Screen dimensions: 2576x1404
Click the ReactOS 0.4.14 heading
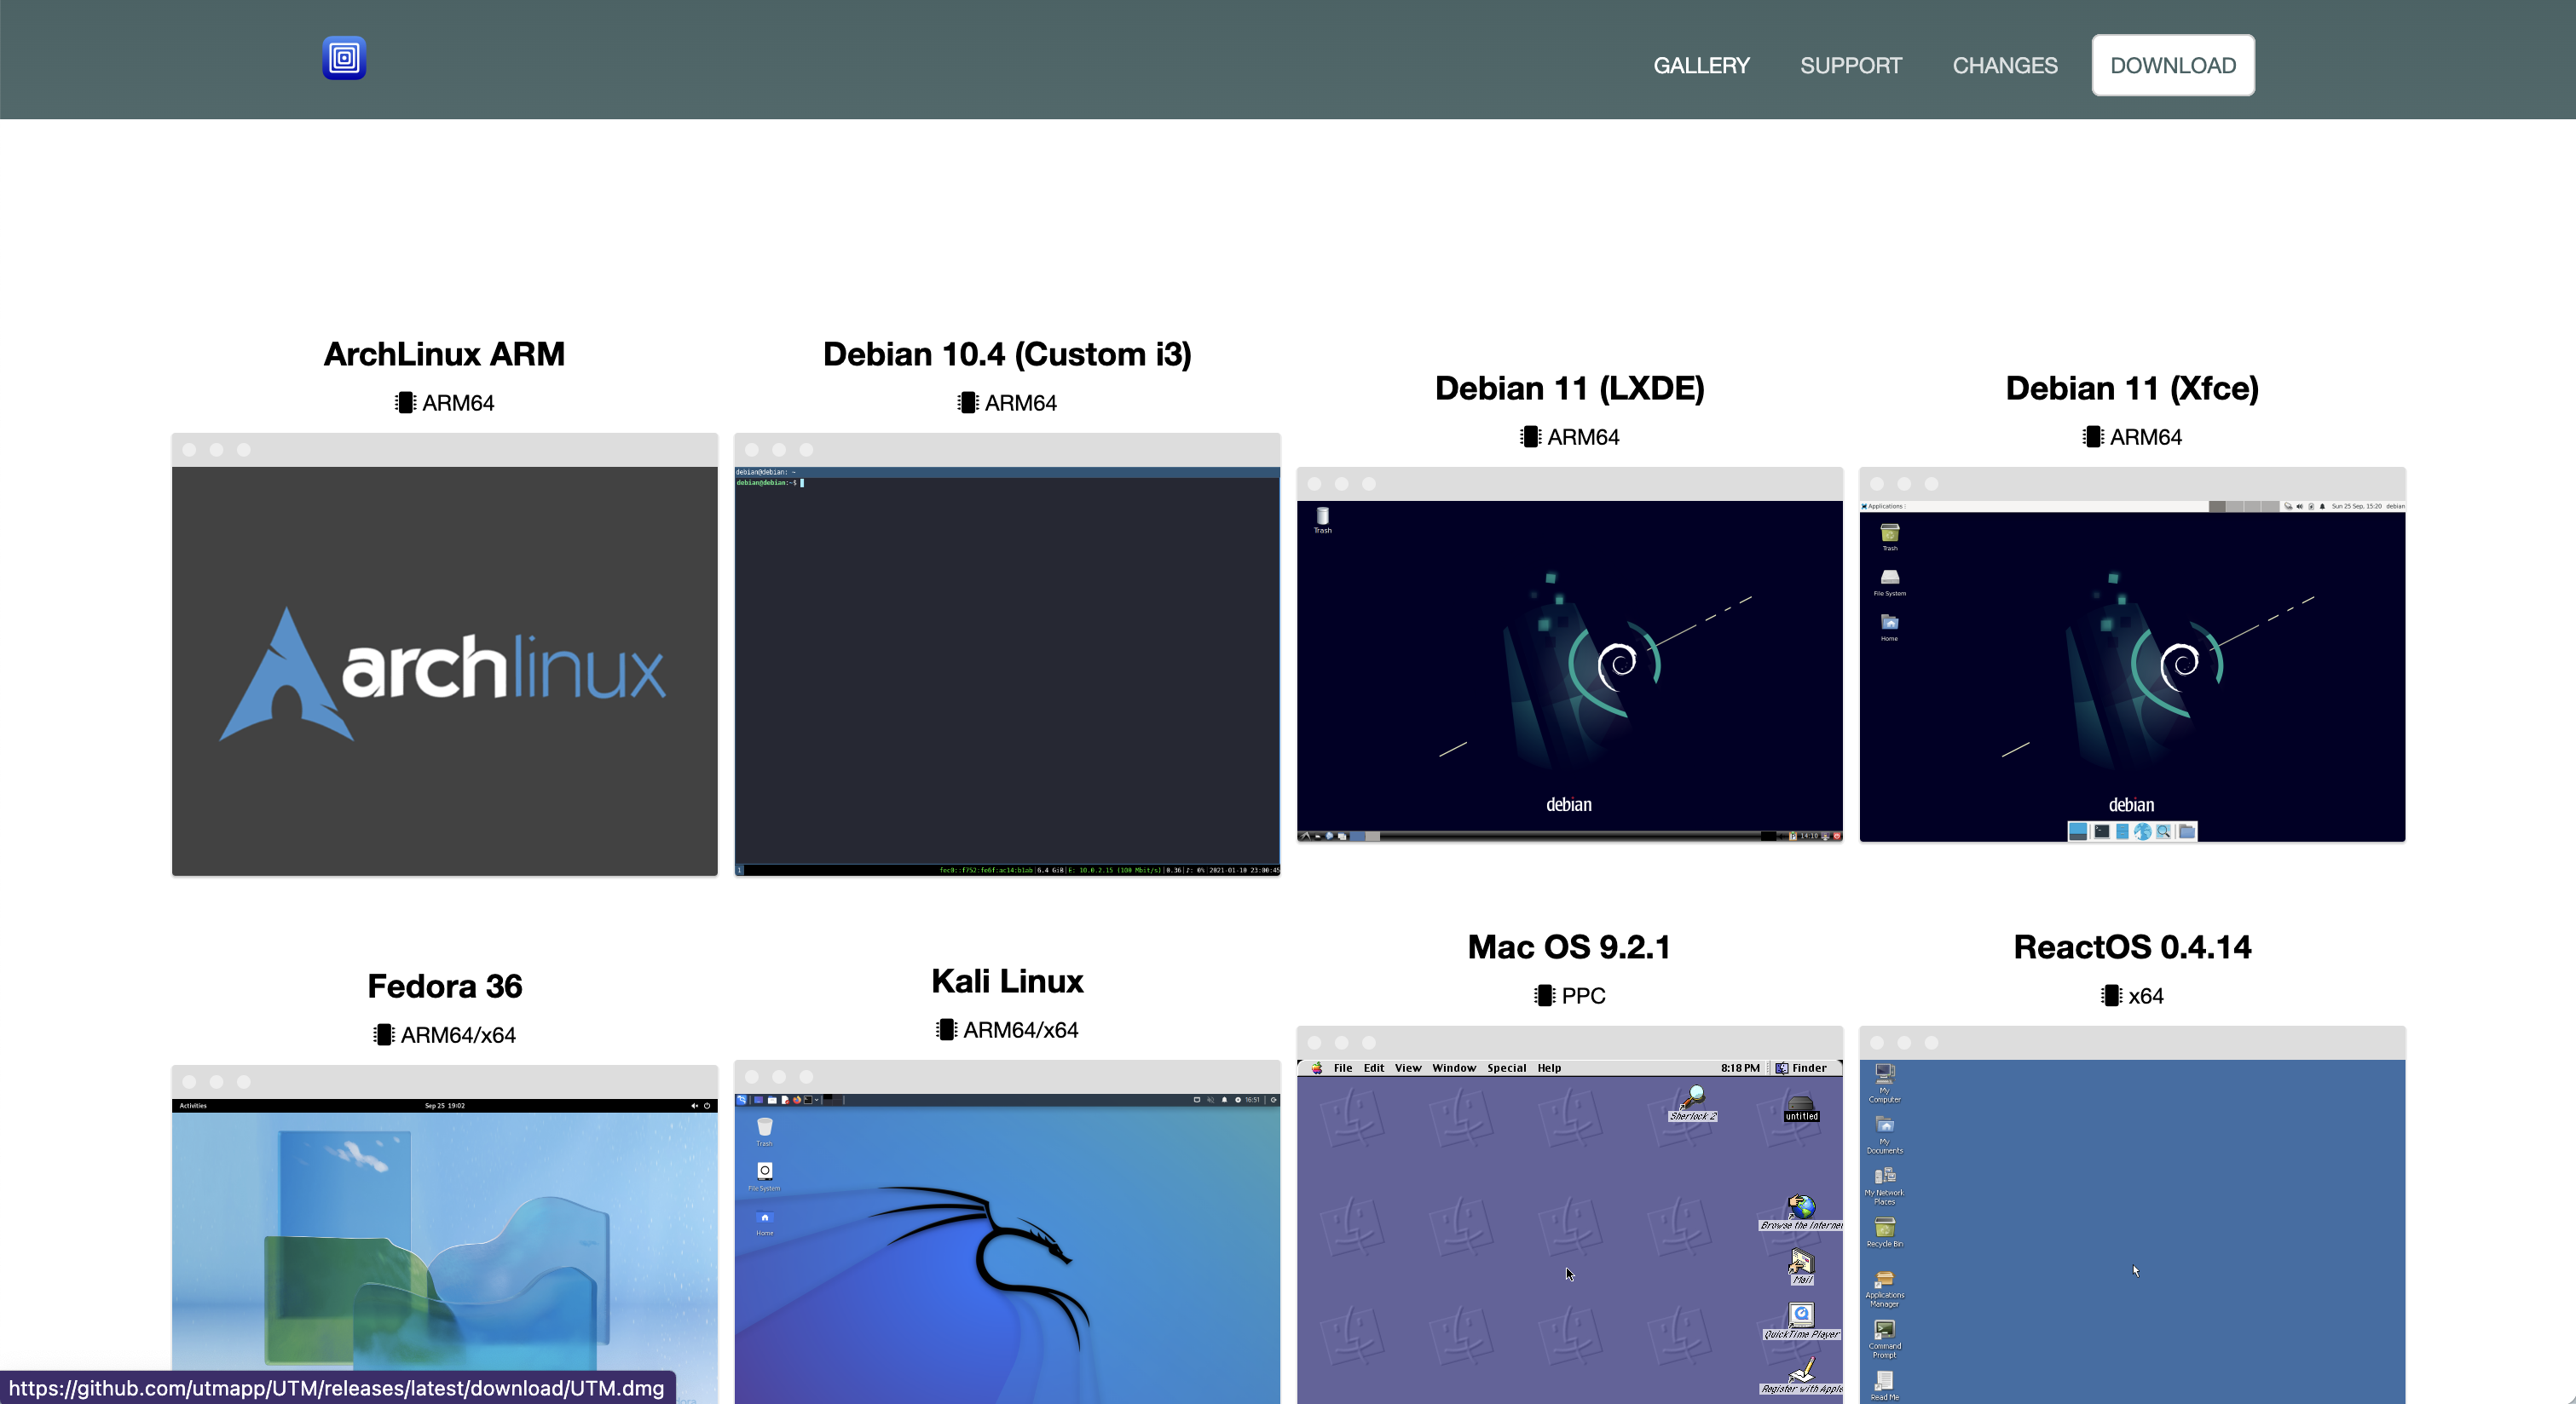pyautogui.click(x=2131, y=947)
